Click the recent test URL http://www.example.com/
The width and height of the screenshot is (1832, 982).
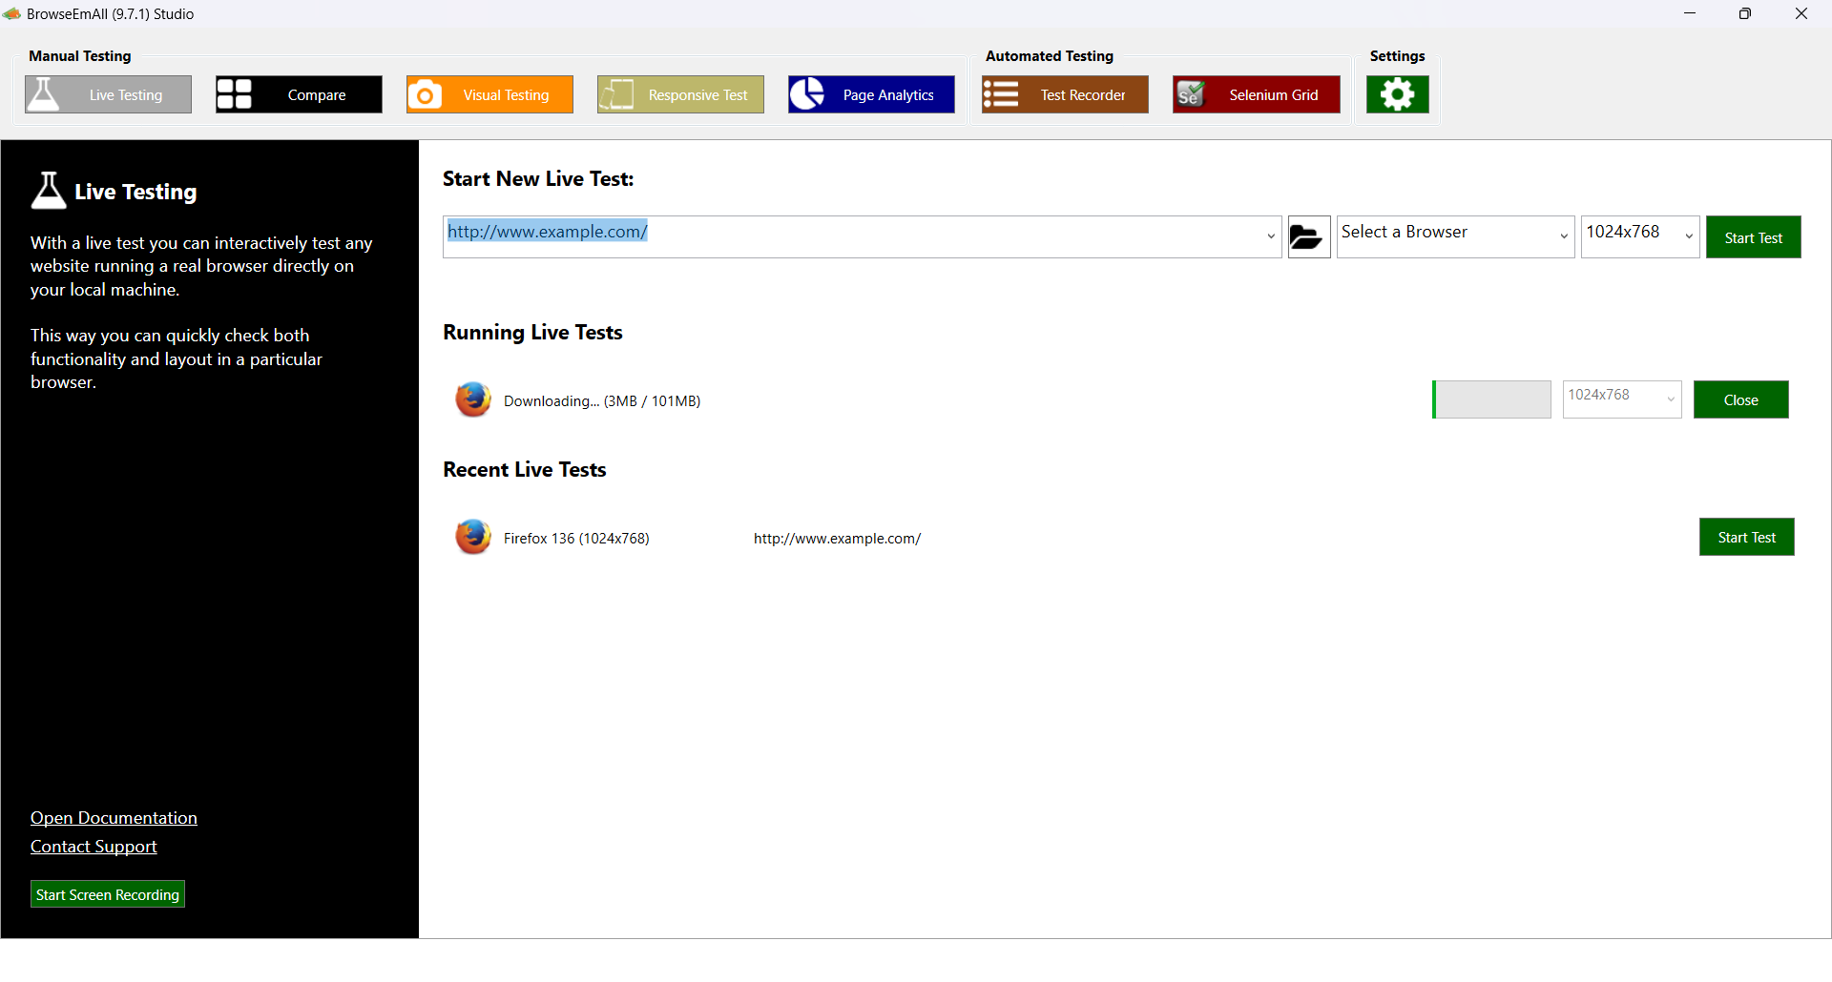point(837,539)
